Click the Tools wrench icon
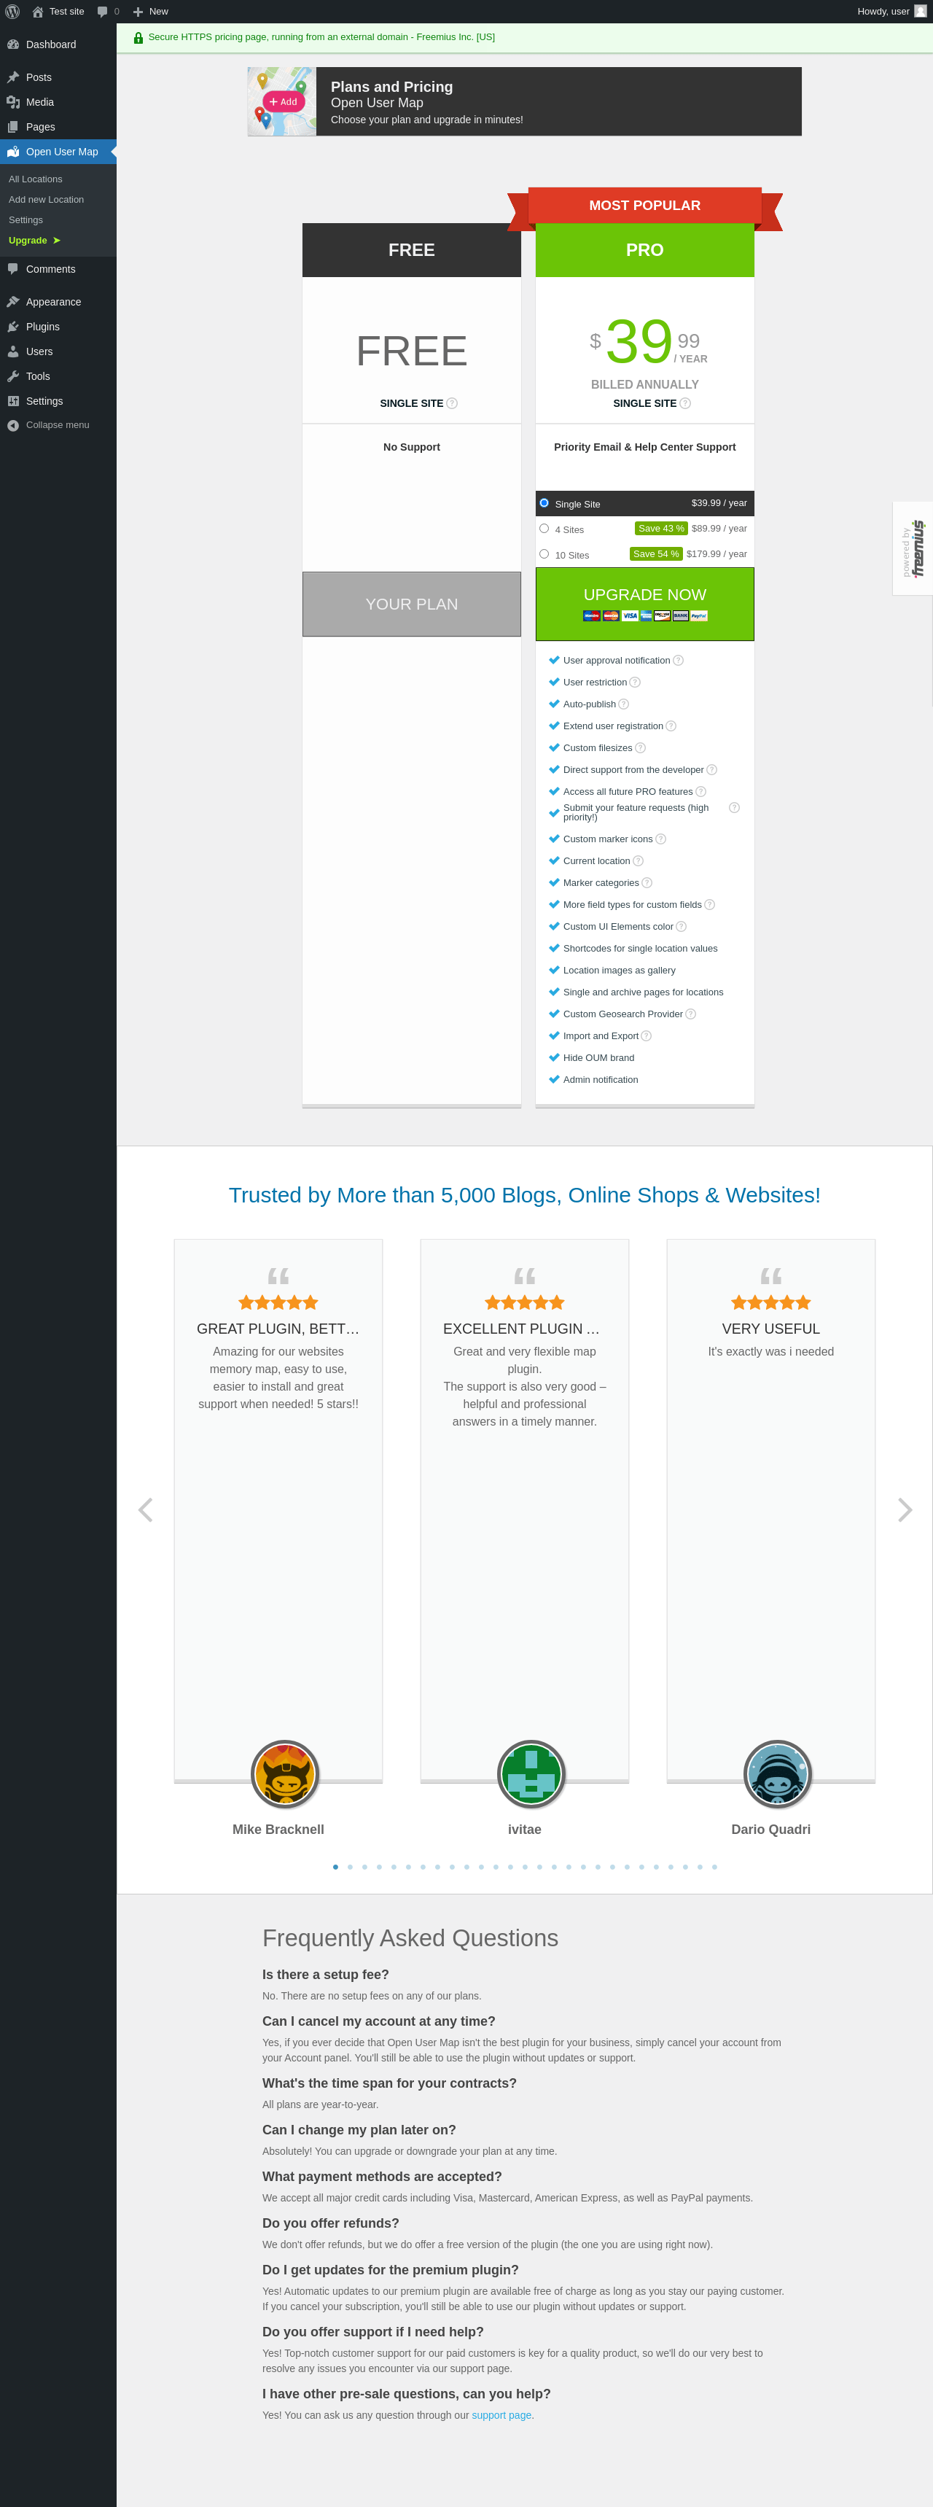The image size is (933, 2507). pos(12,377)
